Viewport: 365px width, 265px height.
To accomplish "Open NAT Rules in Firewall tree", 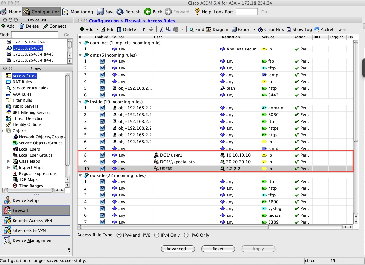I will pyautogui.click(x=22, y=82).
